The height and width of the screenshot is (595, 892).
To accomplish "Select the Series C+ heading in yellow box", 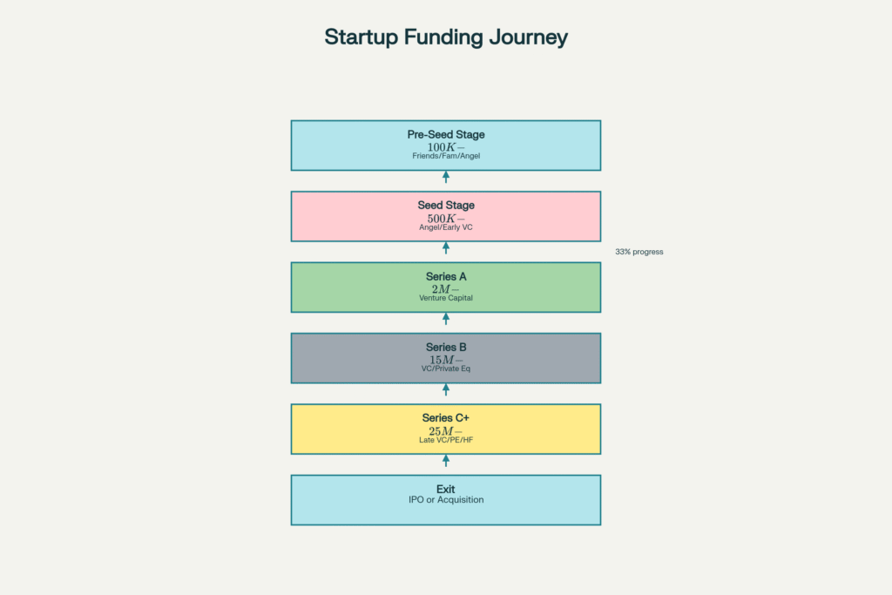I will (446, 418).
